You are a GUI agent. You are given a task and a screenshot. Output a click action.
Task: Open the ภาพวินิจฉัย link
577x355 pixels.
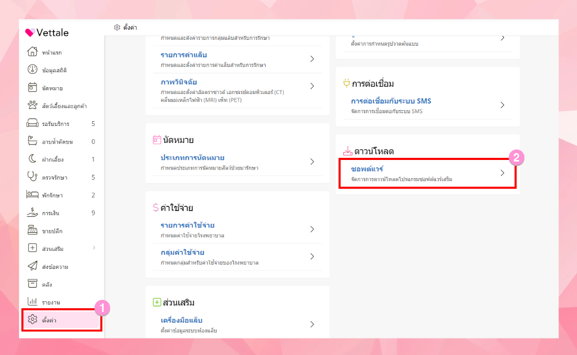(179, 82)
